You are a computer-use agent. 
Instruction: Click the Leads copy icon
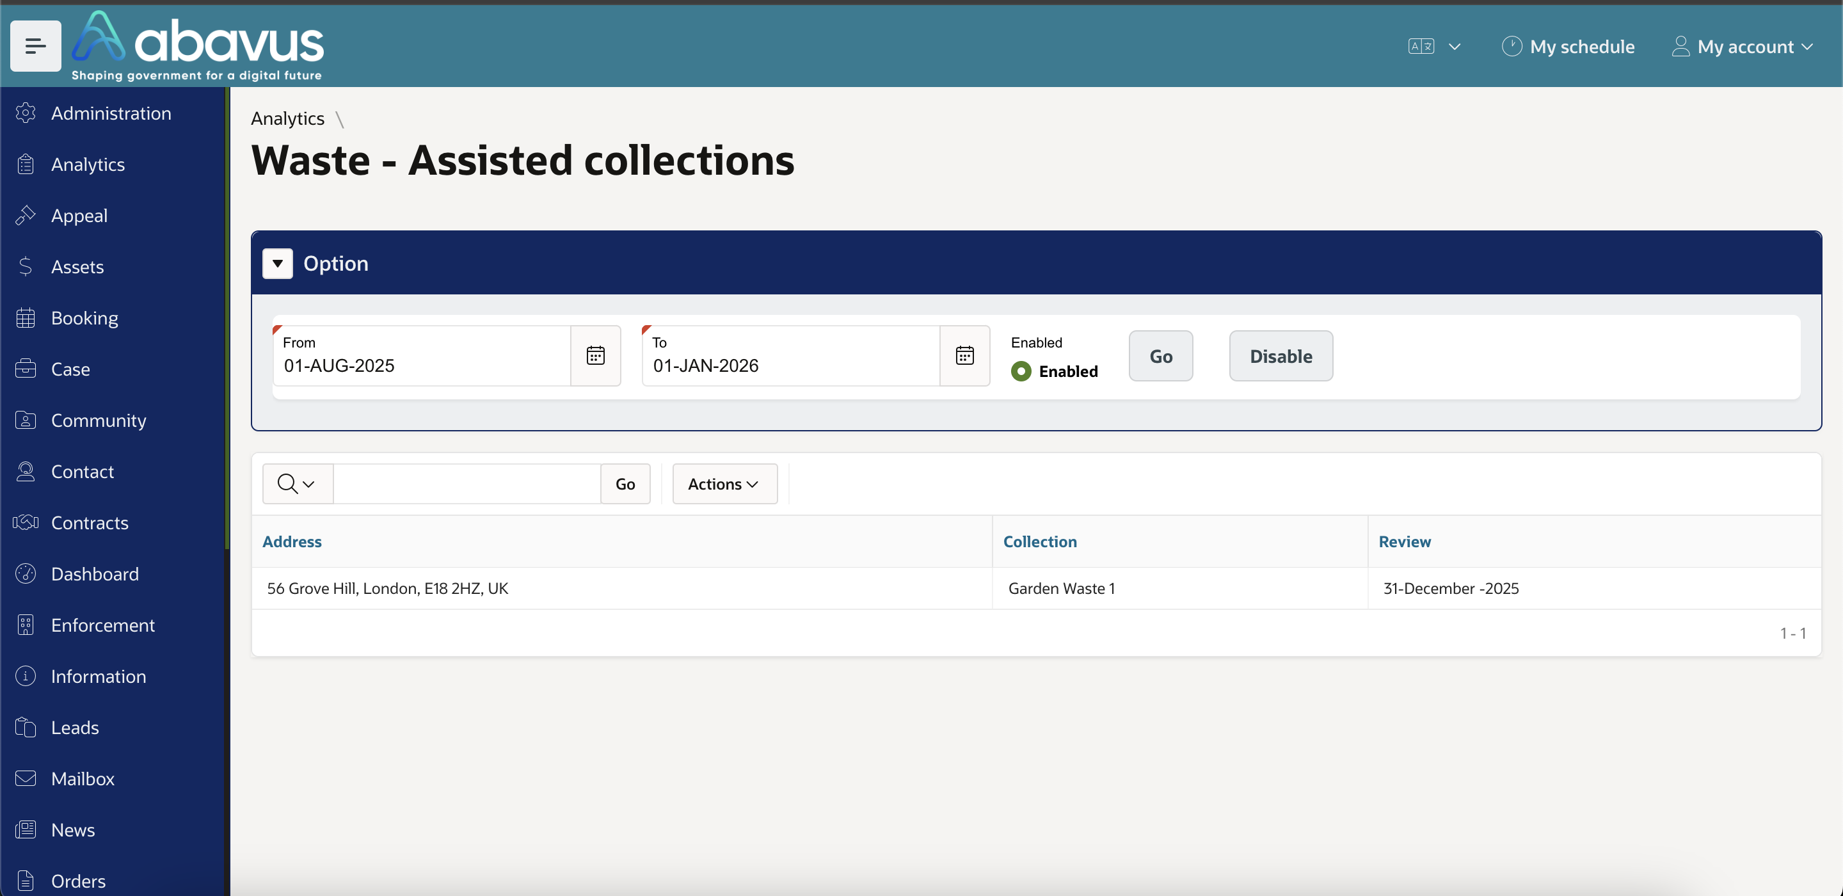click(x=26, y=728)
